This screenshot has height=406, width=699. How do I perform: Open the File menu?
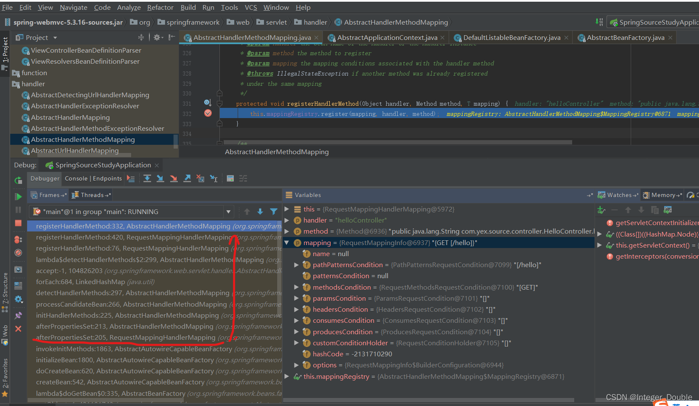[7, 7]
